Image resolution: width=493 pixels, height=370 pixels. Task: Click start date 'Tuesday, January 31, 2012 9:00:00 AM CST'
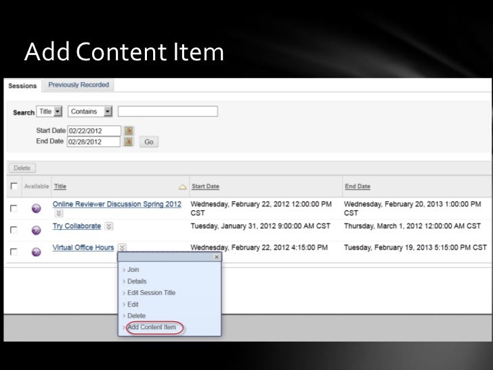pyautogui.click(x=260, y=226)
